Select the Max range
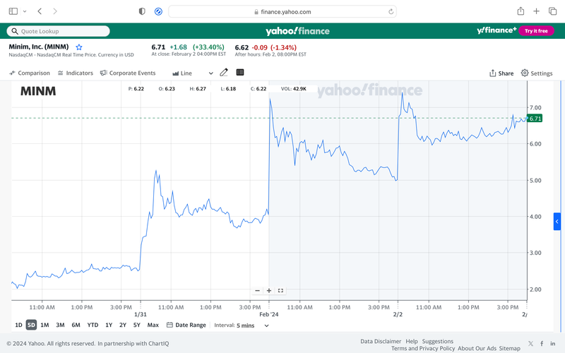The image size is (565, 353). 153,325
